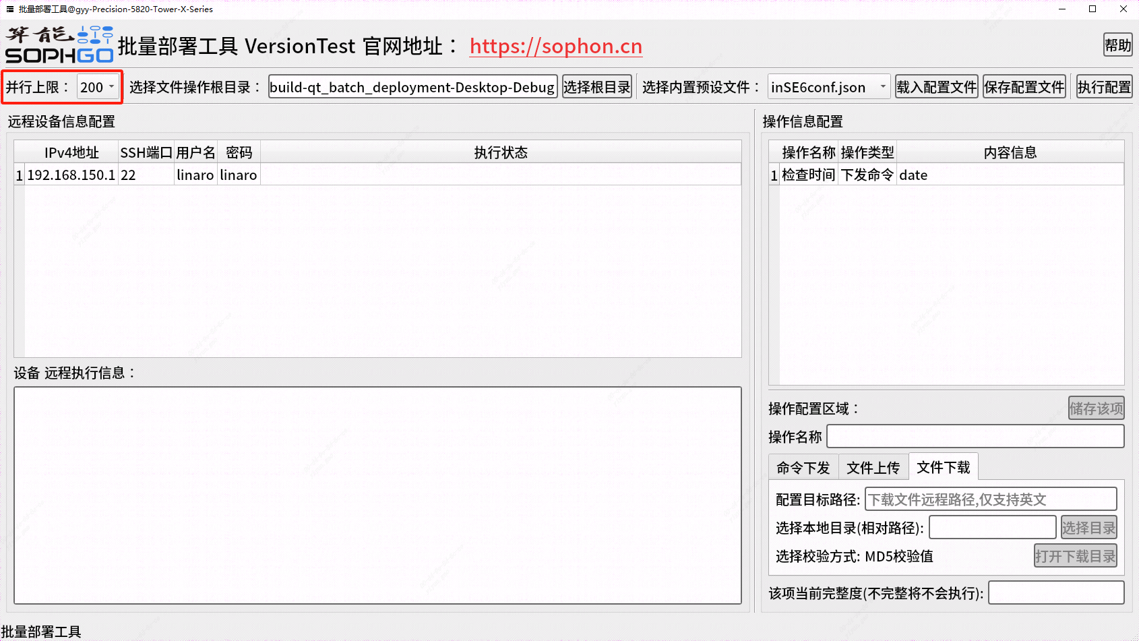The image size is (1139, 641).
Task: Select the 检查时间 operation row
Action: point(808,175)
